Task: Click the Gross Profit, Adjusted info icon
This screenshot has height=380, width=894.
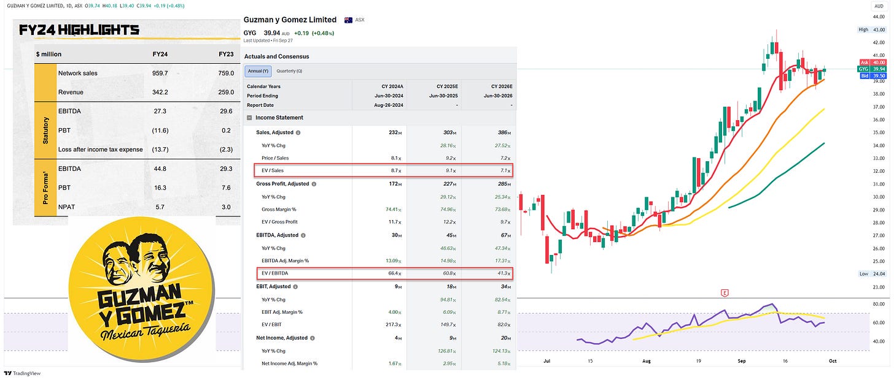Action: [x=315, y=184]
